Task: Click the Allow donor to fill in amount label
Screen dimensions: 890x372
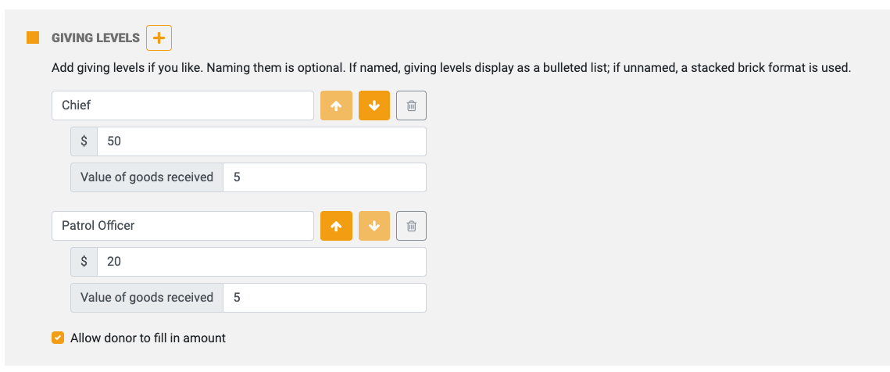Action: click(148, 338)
